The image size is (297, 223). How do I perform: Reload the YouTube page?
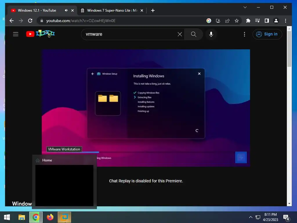[30, 21]
